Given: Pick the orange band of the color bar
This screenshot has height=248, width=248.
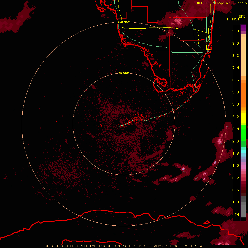Looking at the screenshot, I should (x=243, y=95).
